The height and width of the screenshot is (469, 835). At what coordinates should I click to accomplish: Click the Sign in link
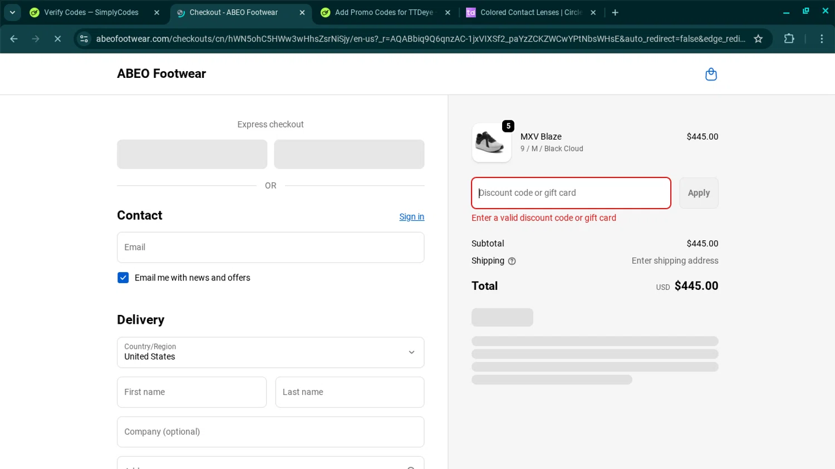pos(411,217)
